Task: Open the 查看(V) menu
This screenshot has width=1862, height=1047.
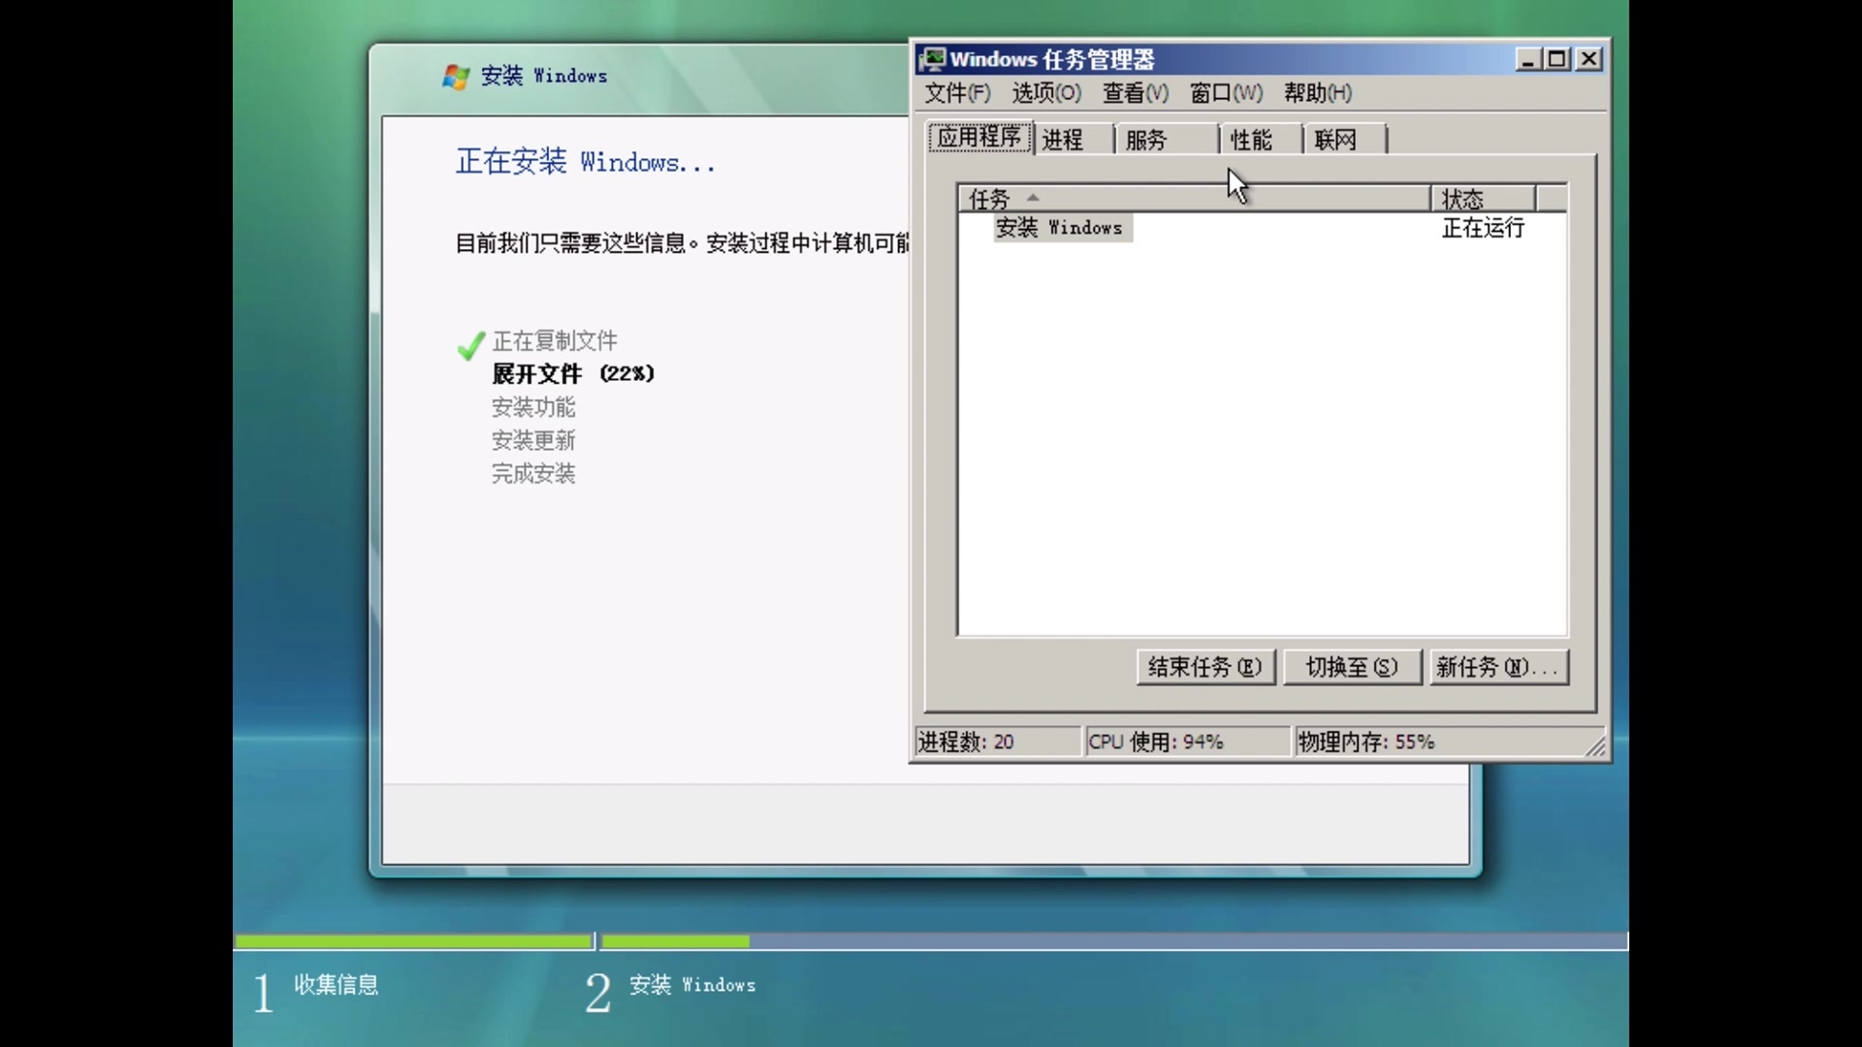Action: (x=1136, y=93)
